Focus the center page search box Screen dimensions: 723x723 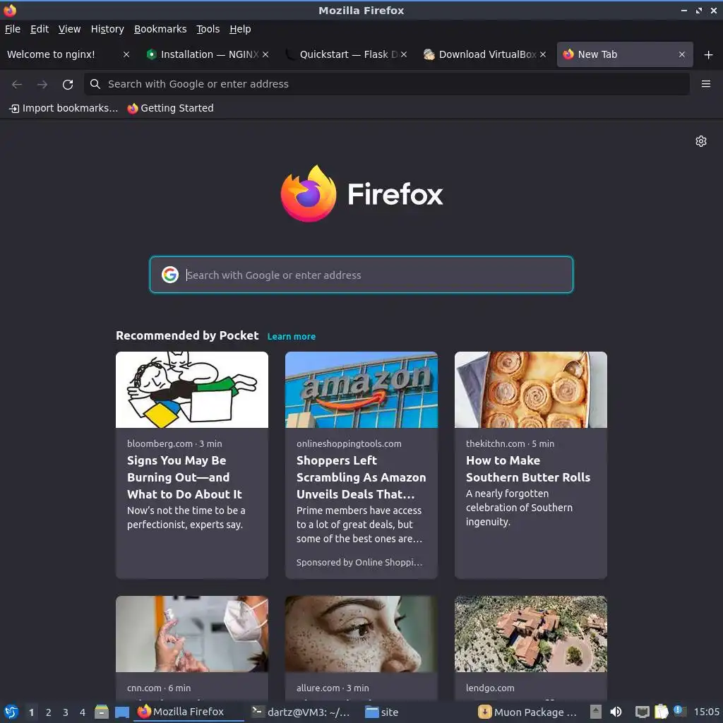(x=361, y=275)
